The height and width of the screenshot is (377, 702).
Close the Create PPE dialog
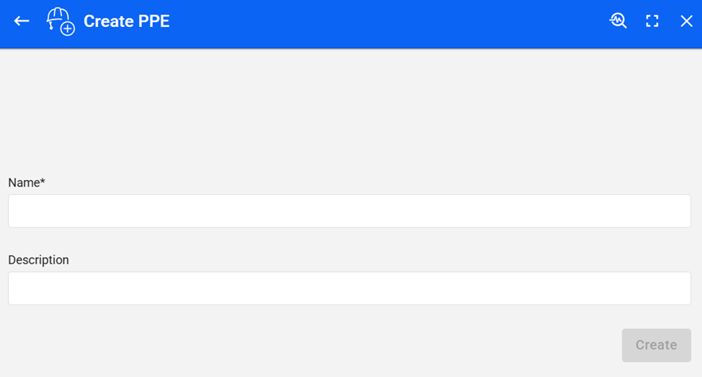[x=686, y=21]
